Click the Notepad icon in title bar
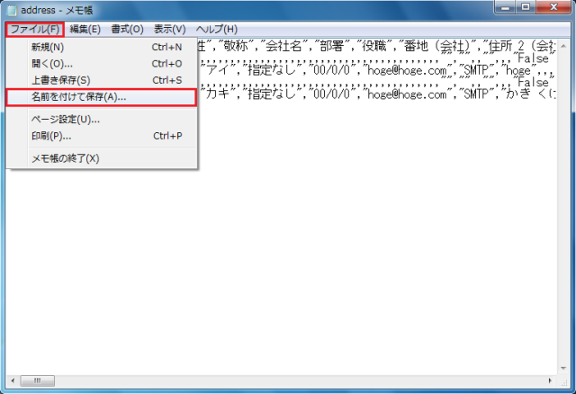Screen dimensions: 576x394 pos(12,10)
